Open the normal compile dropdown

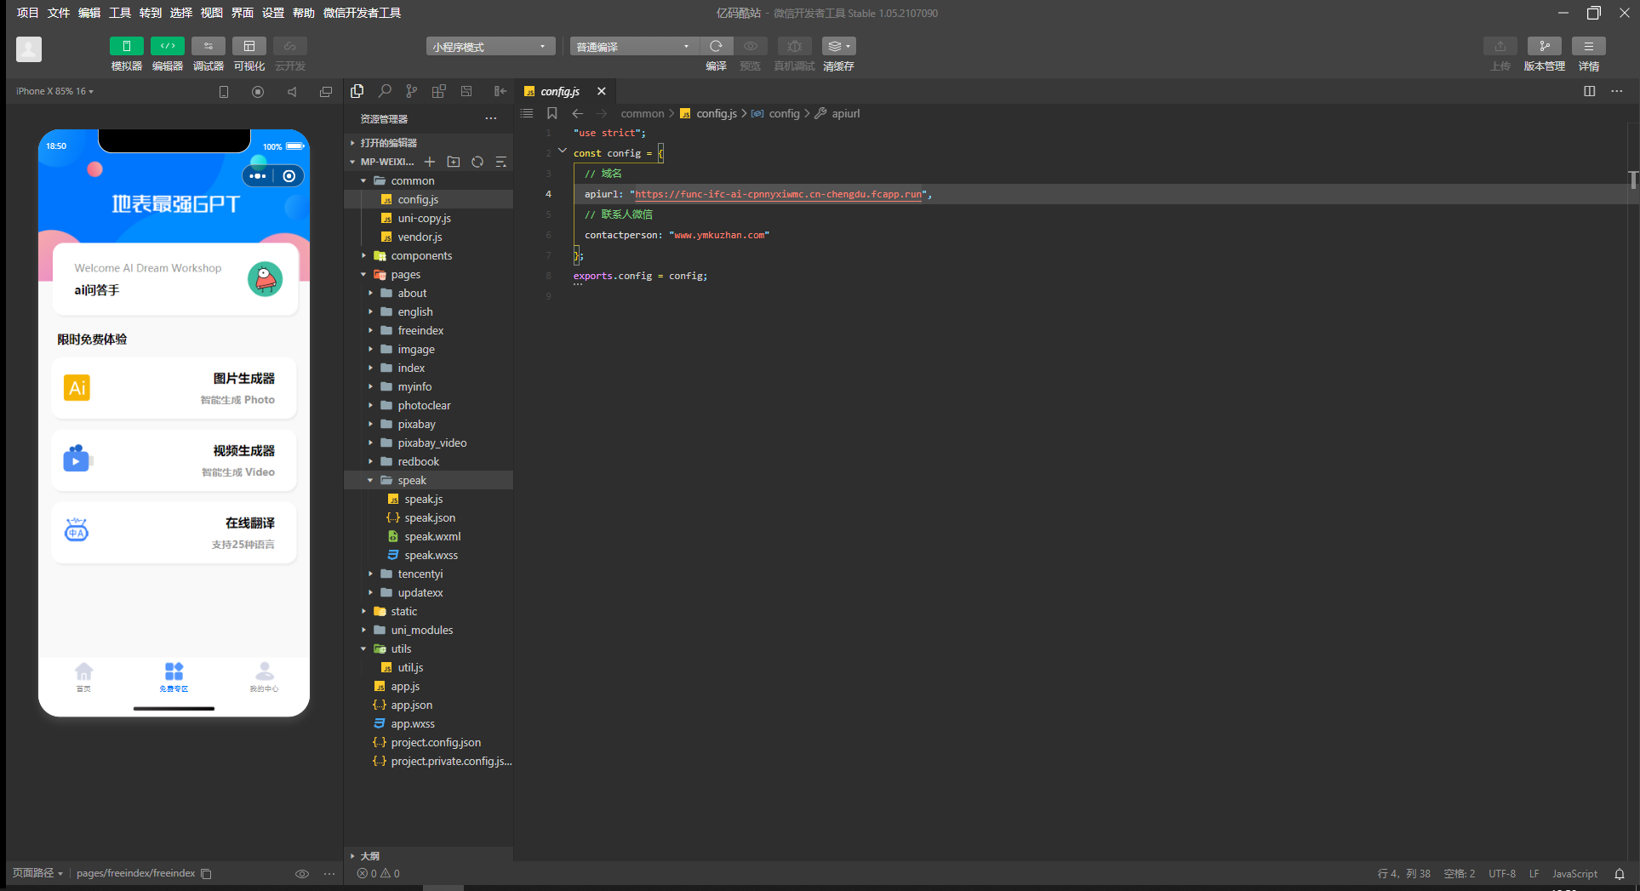(x=633, y=47)
